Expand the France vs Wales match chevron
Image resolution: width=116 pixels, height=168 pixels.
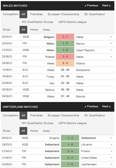pyautogui.click(x=111, y=57)
